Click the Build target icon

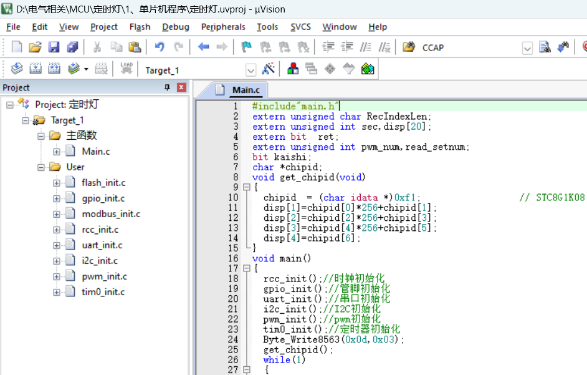pyautogui.click(x=36, y=69)
